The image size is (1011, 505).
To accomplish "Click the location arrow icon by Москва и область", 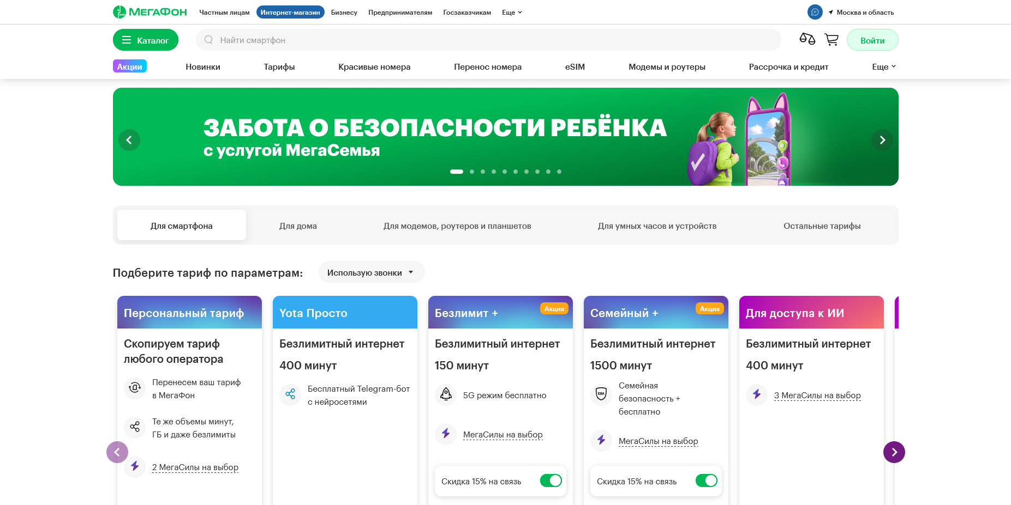I will [x=831, y=12].
